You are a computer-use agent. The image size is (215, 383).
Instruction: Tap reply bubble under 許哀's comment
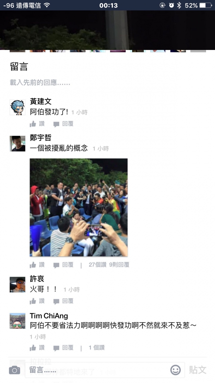tap(56, 301)
